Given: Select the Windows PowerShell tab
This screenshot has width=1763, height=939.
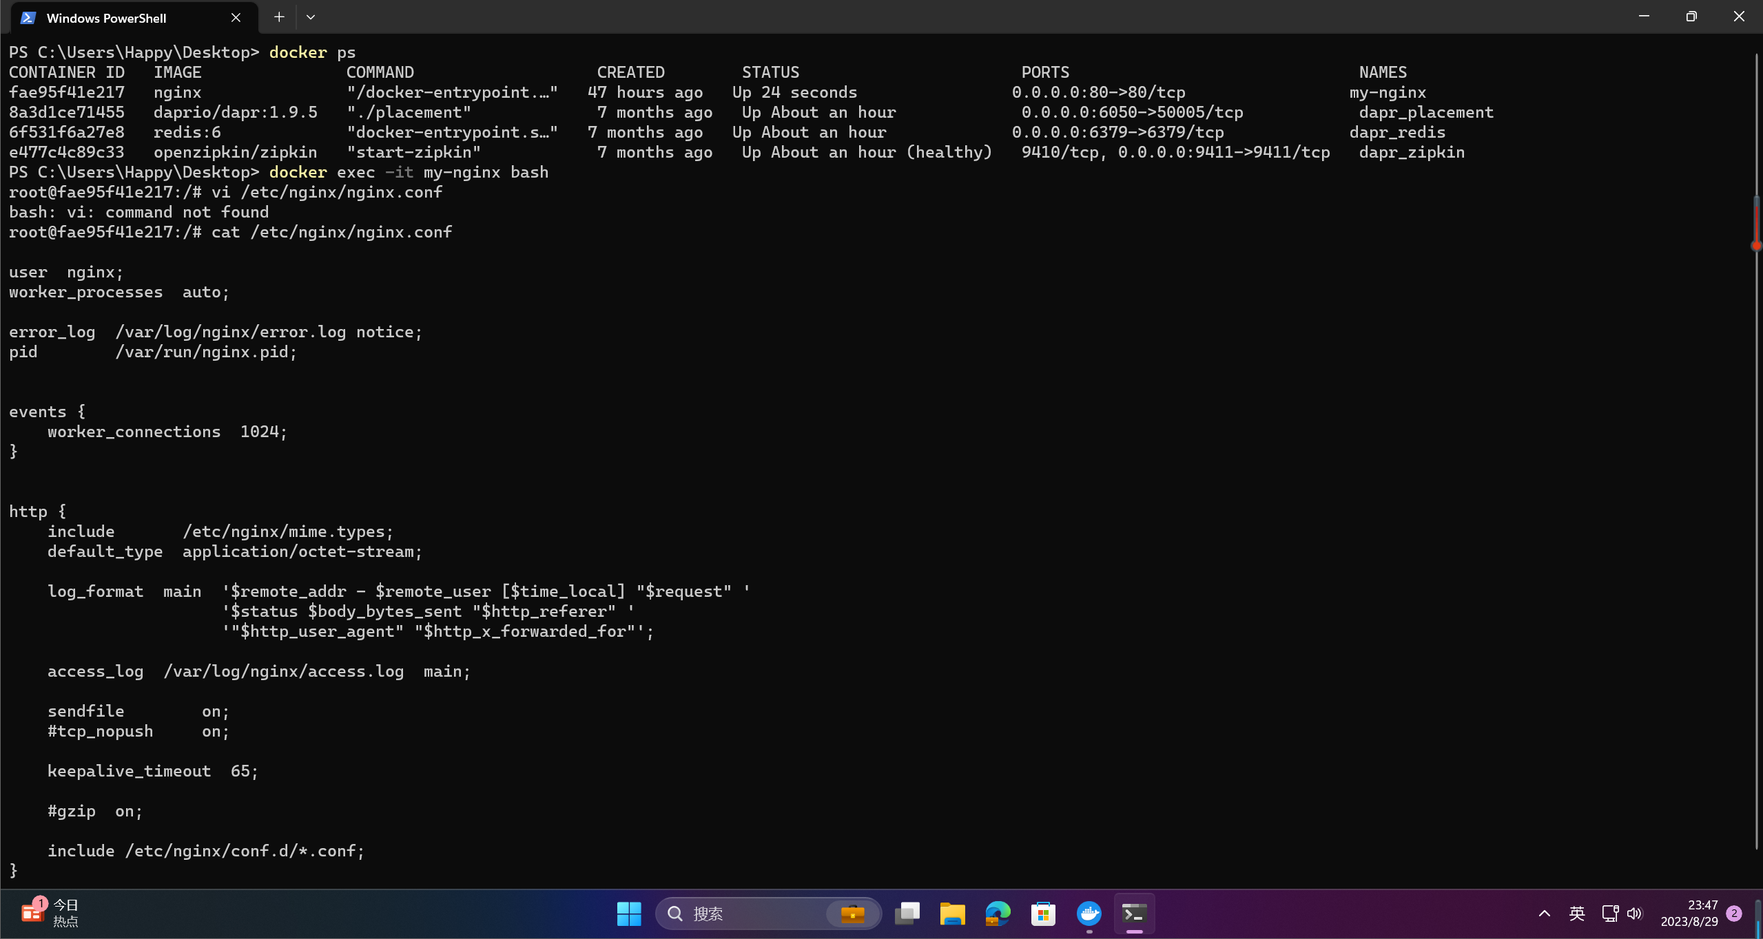Looking at the screenshot, I should click(x=134, y=18).
